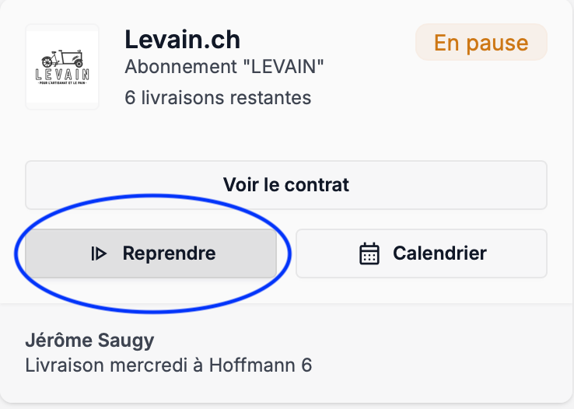Click the cargo bike drawing in the logo
The image size is (574, 409).
pos(61,59)
